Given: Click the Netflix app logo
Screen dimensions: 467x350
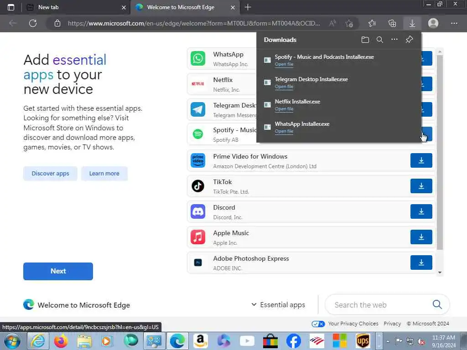Looking at the screenshot, I should [198, 84].
